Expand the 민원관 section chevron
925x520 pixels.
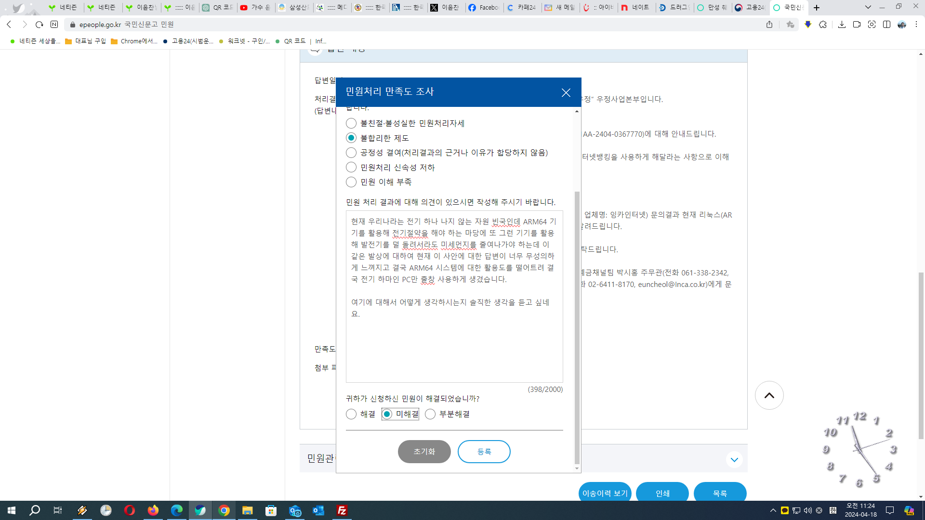click(x=734, y=460)
